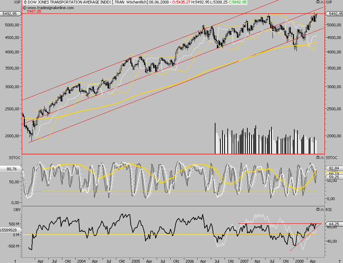Click the 80,76 SSTOC value tag
The width and height of the screenshot is (343, 263).
point(11,169)
